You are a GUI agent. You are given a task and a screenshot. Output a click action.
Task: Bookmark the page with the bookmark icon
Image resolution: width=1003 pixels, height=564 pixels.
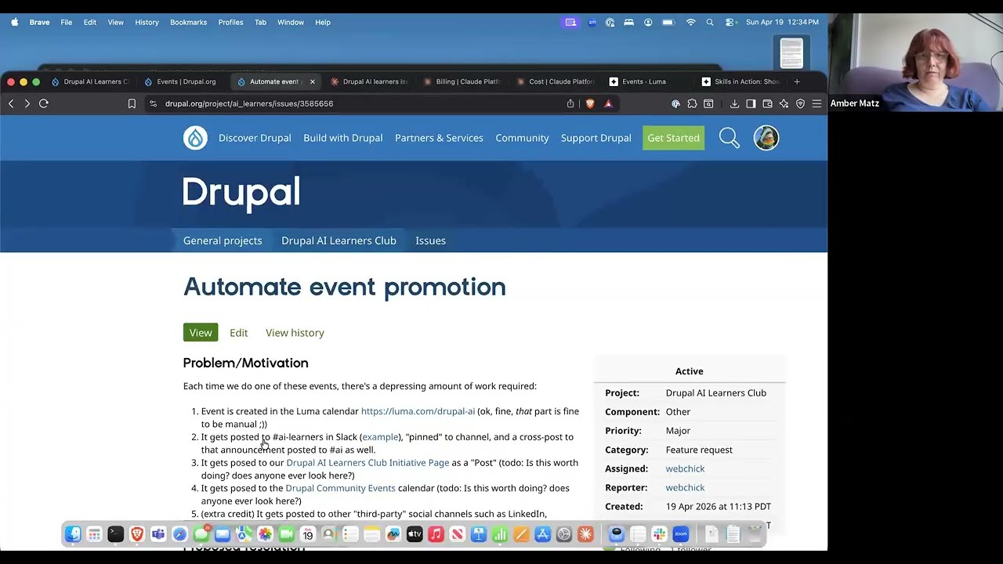[x=132, y=103]
